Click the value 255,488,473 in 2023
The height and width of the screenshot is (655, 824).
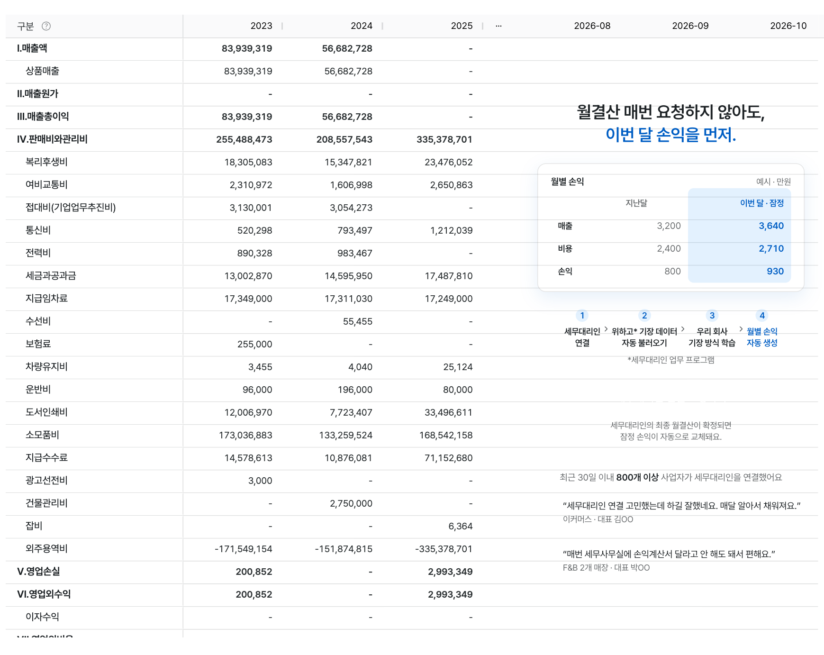pyautogui.click(x=244, y=139)
